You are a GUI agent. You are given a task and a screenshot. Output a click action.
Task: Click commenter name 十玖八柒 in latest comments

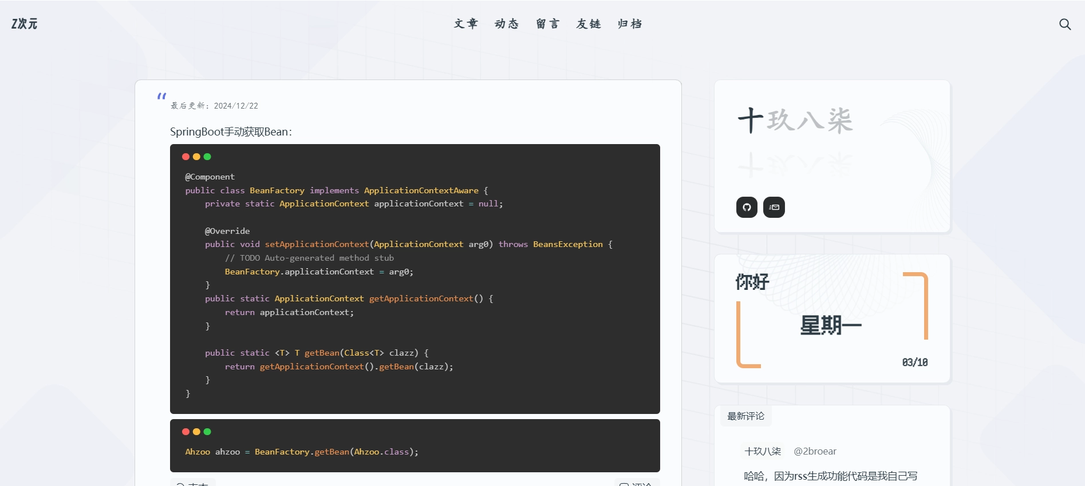click(x=762, y=451)
